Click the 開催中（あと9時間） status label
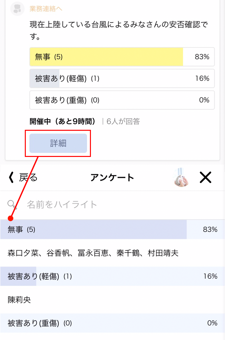 pyautogui.click(x=64, y=121)
